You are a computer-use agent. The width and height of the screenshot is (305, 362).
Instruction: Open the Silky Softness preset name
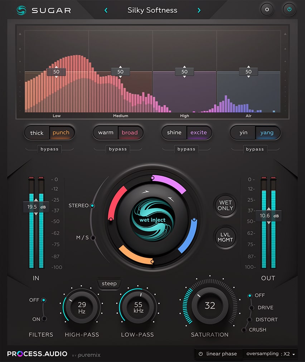coord(152,10)
